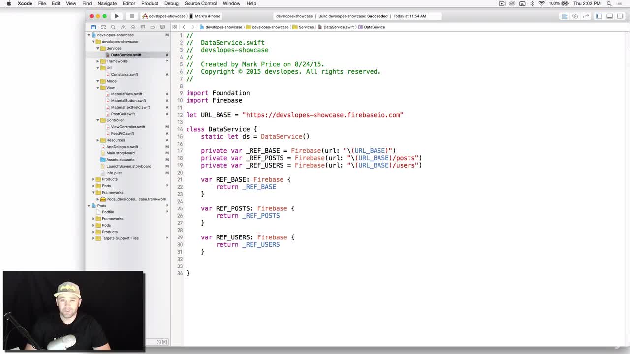Viewport: 630px width, 354px height.
Task: Go back in editor history
Action: click(184, 27)
